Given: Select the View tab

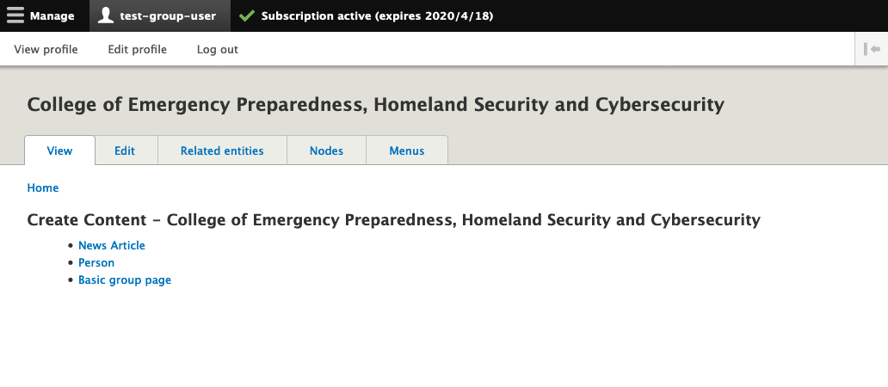Looking at the screenshot, I should pos(59,150).
